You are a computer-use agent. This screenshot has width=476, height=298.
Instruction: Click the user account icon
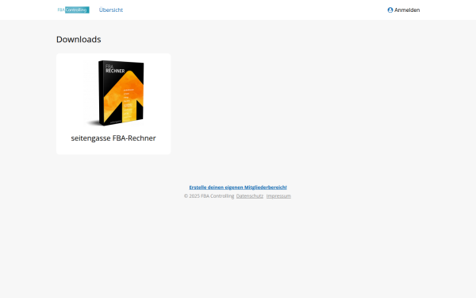point(390,10)
